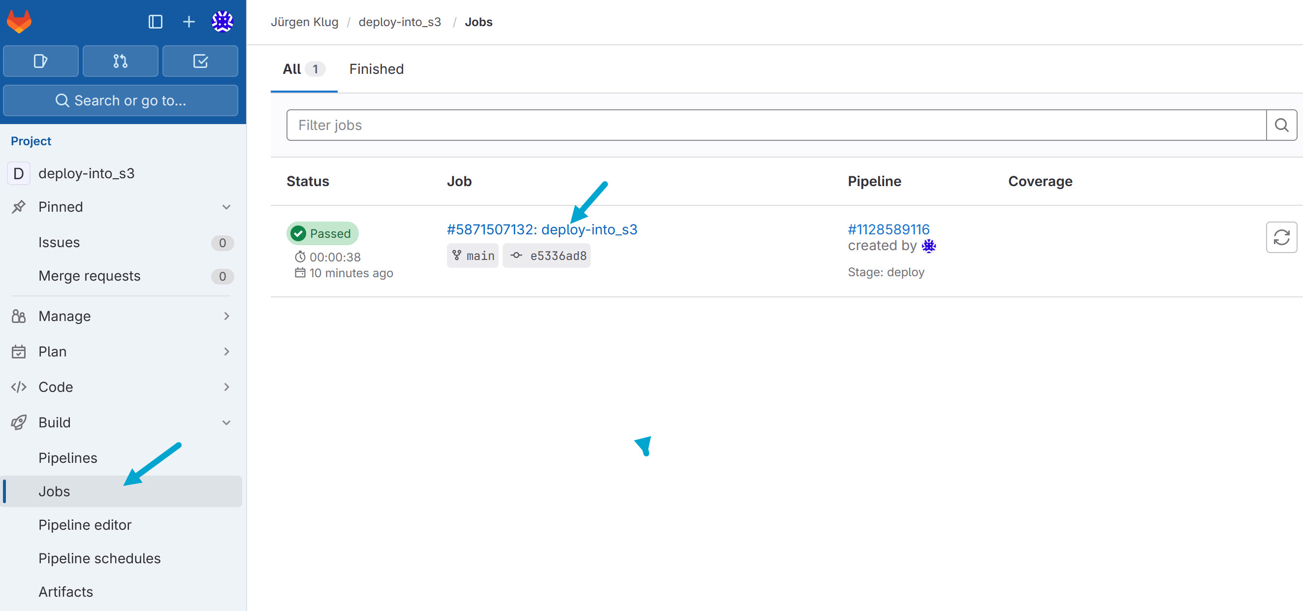Open the to-do list shortcut icon

[200, 61]
